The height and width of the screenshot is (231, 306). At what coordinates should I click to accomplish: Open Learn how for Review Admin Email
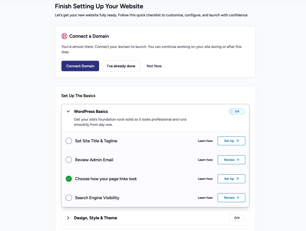click(x=205, y=160)
